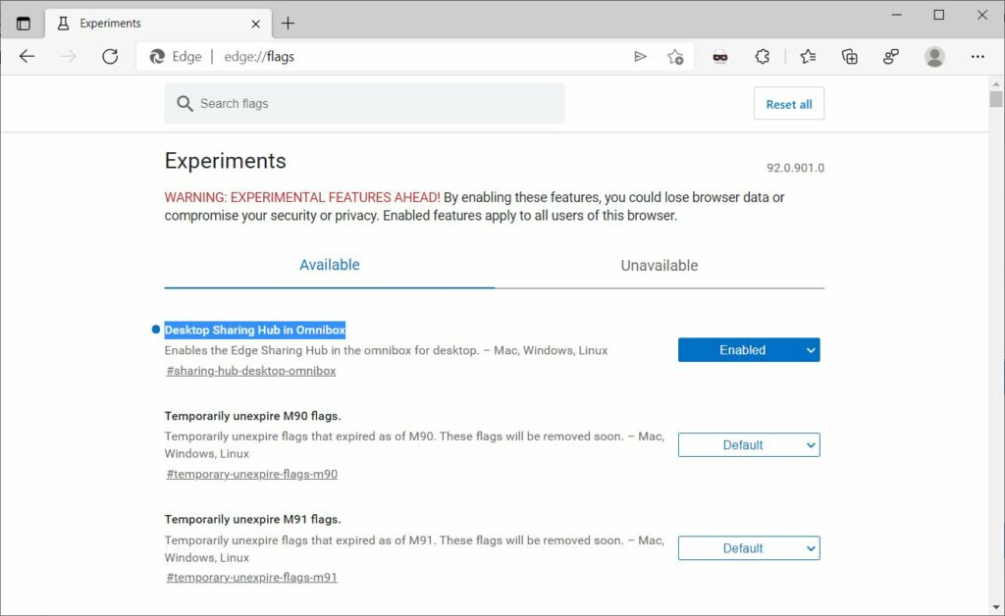
Task: Click Desktop Sharing Hub in Omnibox title
Action: coord(255,330)
